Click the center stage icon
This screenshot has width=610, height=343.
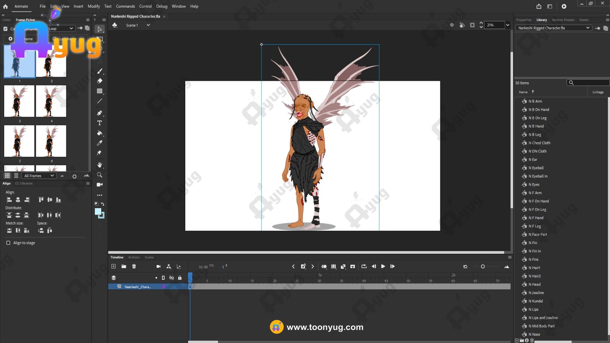click(x=452, y=25)
